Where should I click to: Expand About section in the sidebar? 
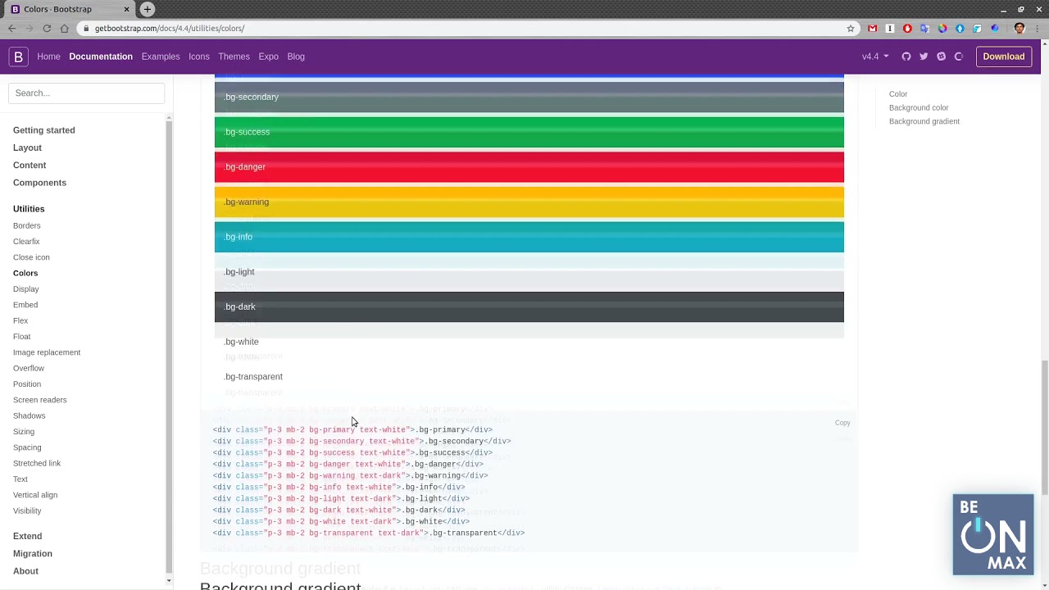click(x=25, y=571)
